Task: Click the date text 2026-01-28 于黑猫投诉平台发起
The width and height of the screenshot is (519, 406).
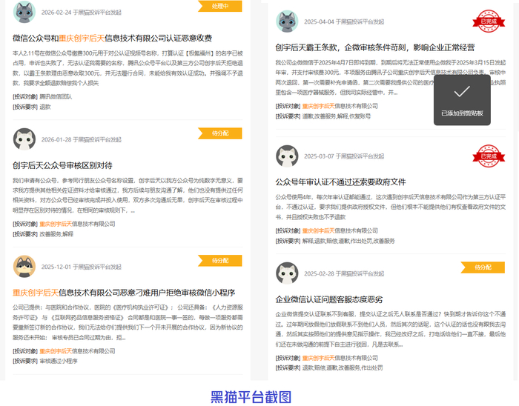Action: [81, 139]
